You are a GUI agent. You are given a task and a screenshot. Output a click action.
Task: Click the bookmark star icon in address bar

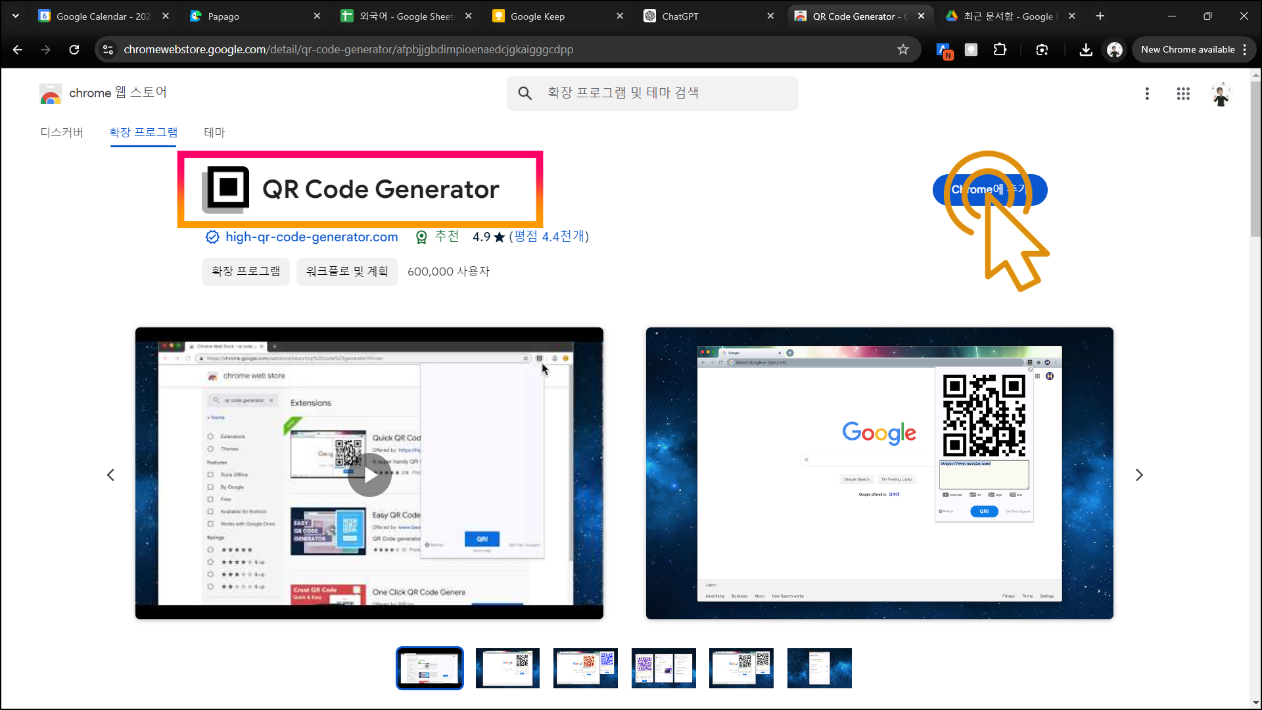coord(903,49)
